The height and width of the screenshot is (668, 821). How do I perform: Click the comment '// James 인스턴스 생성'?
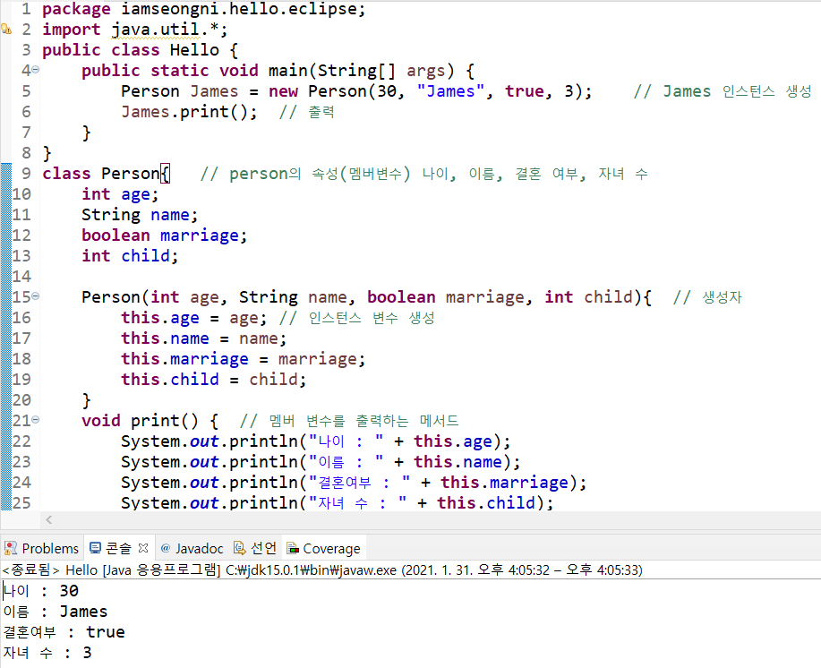(722, 91)
